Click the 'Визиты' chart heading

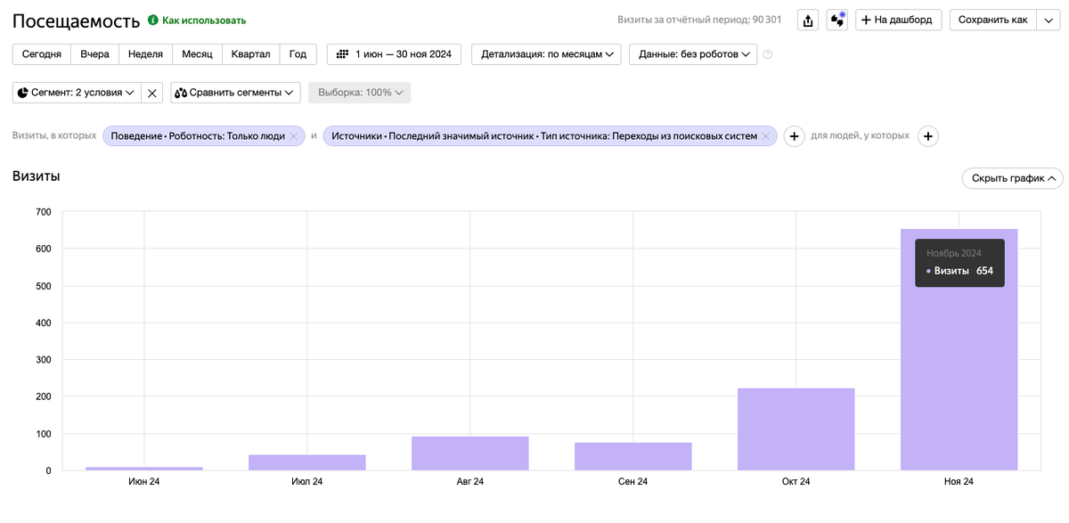tap(37, 176)
